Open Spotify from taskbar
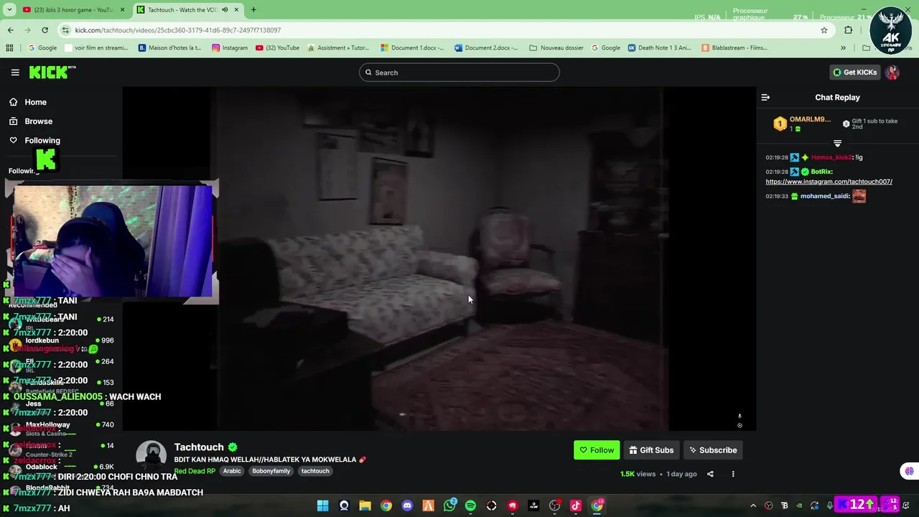This screenshot has width=919, height=517. [470, 506]
